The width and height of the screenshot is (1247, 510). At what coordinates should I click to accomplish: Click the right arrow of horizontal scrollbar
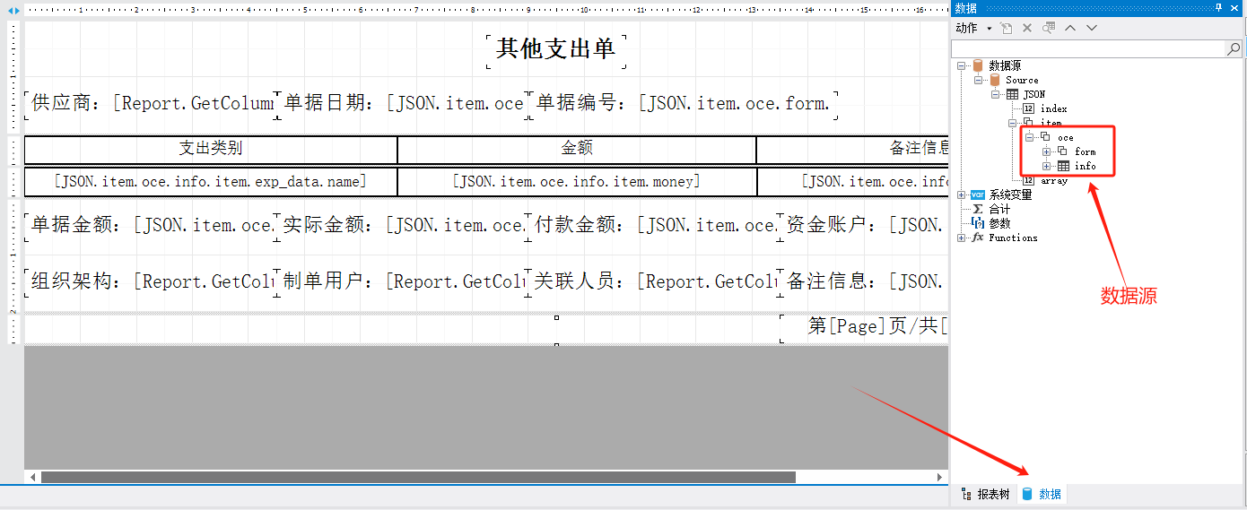[x=940, y=477]
